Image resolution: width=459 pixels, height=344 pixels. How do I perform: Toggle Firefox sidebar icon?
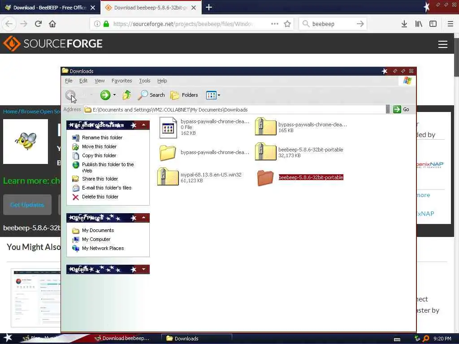[x=433, y=24]
